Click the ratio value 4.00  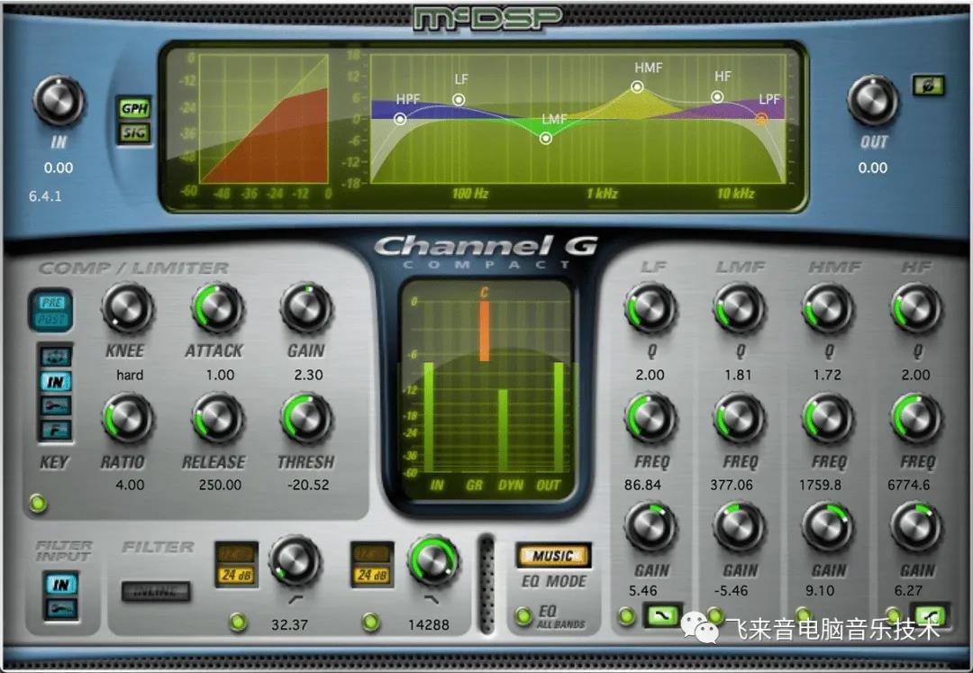(130, 485)
